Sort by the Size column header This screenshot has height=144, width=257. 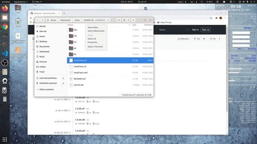[134, 25]
